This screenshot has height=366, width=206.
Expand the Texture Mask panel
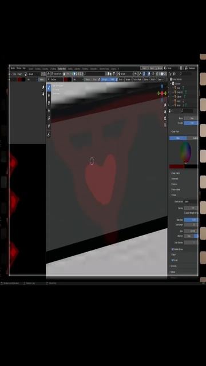(x=176, y=189)
